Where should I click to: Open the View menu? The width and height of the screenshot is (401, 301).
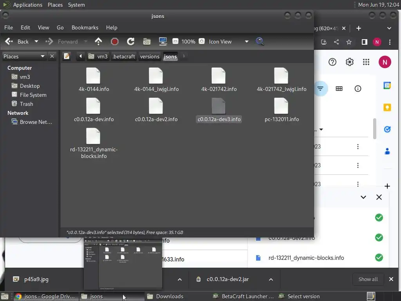click(43, 27)
